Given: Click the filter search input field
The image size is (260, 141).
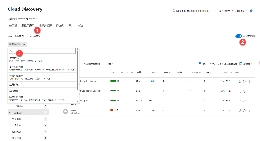Looking at the screenshot, I should 42,51.
